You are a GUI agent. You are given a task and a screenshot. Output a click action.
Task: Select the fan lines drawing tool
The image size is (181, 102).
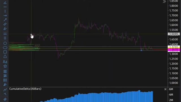tap(5, 84)
